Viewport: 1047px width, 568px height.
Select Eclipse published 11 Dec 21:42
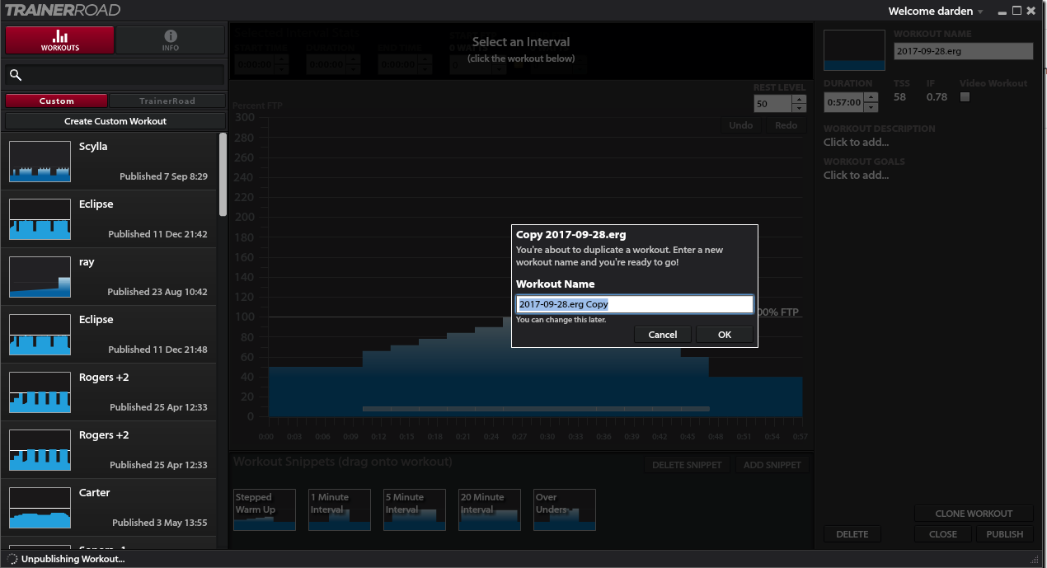coord(108,219)
